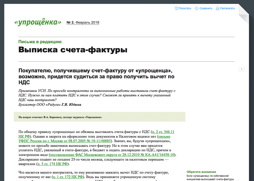Open issue link № 2. Февраль 2016
Viewport: 254px width, 181px height.
(x=83, y=23)
